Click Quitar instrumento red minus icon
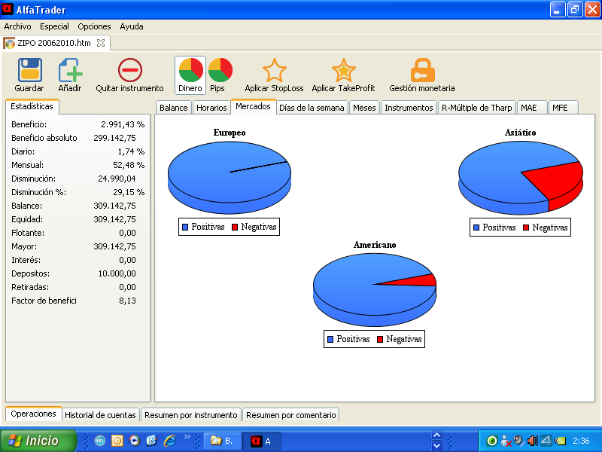602x452 pixels. (129, 70)
